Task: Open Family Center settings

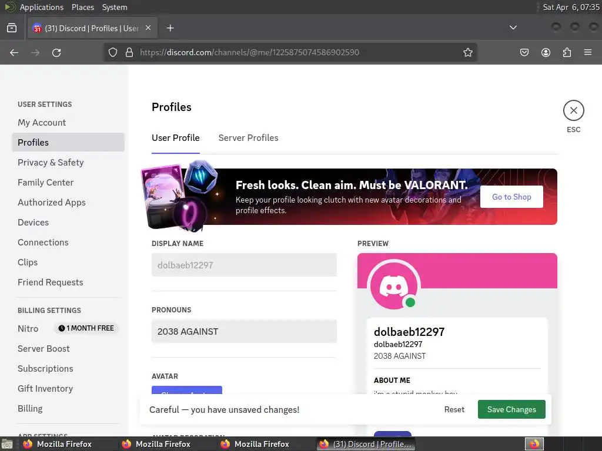Action: 68,182
